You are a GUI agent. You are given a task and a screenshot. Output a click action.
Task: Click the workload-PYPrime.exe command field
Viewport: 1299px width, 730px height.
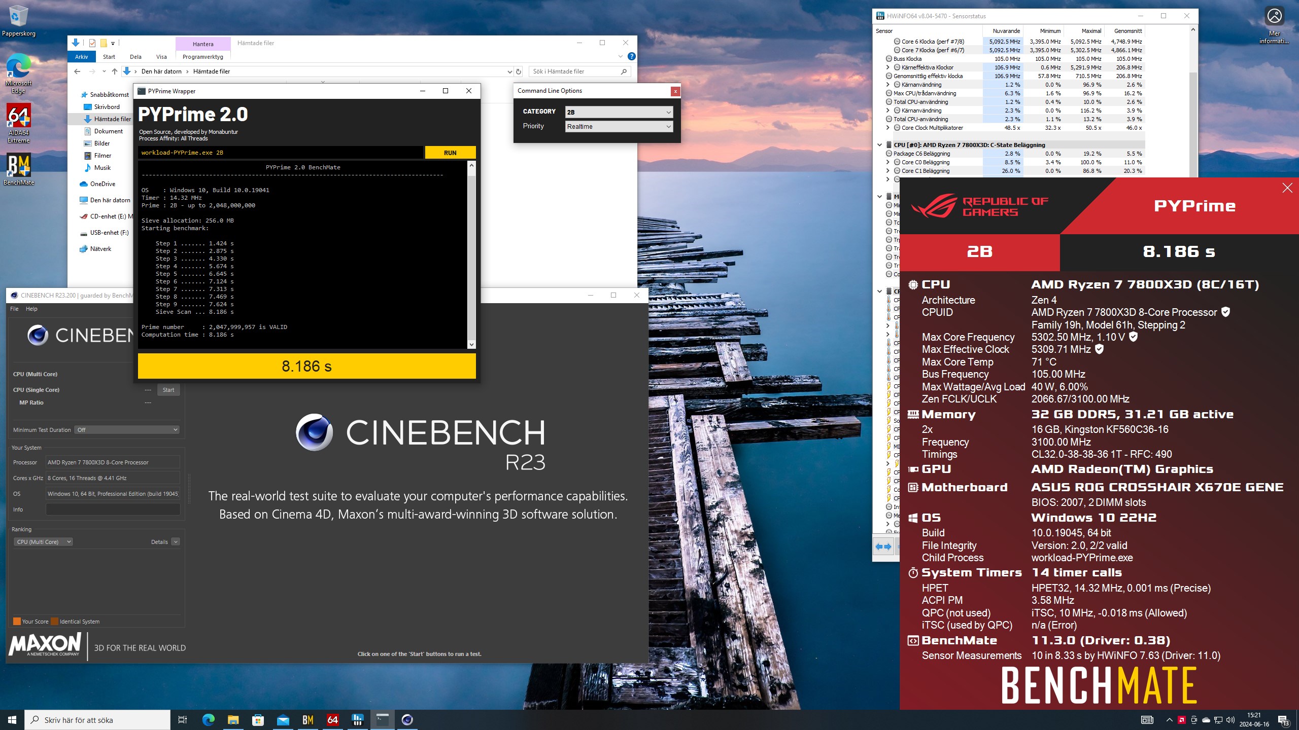[x=280, y=153]
